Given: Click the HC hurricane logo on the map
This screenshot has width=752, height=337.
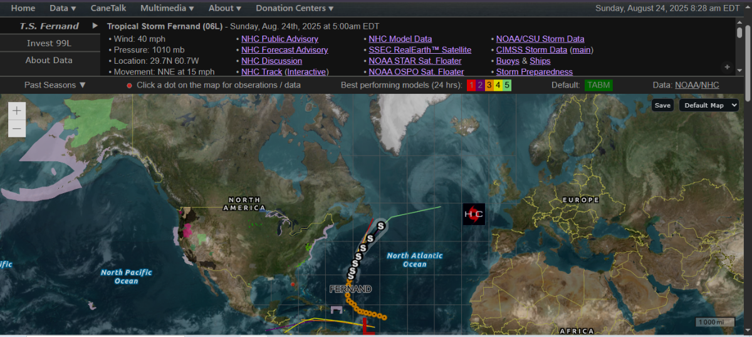Looking at the screenshot, I should tap(474, 214).
